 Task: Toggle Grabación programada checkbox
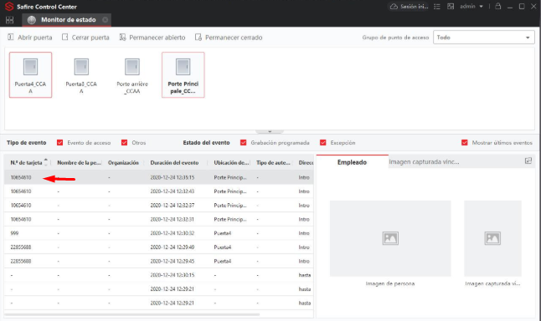pyautogui.click(x=244, y=143)
